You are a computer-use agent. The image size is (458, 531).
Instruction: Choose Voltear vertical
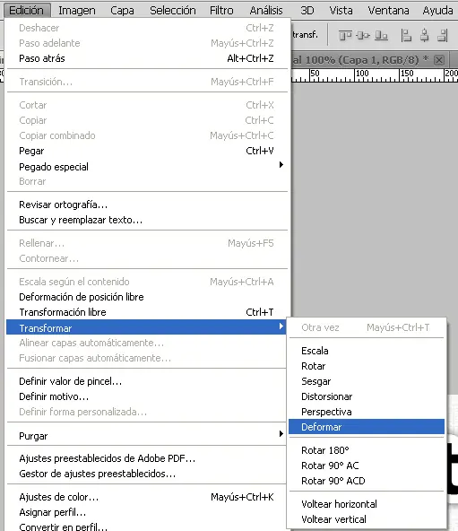[x=367, y=519]
